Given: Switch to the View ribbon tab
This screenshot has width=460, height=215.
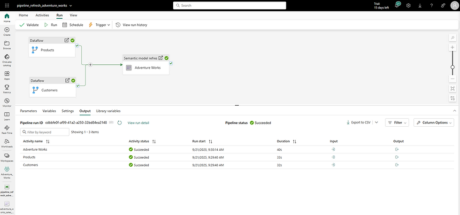Looking at the screenshot, I should point(73,15).
